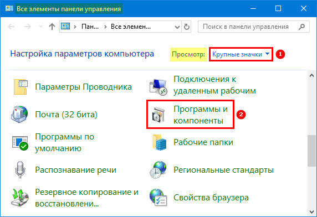Open the Параметры Проводника folder icon
The height and width of the screenshot is (217, 317).
[x=20, y=87]
